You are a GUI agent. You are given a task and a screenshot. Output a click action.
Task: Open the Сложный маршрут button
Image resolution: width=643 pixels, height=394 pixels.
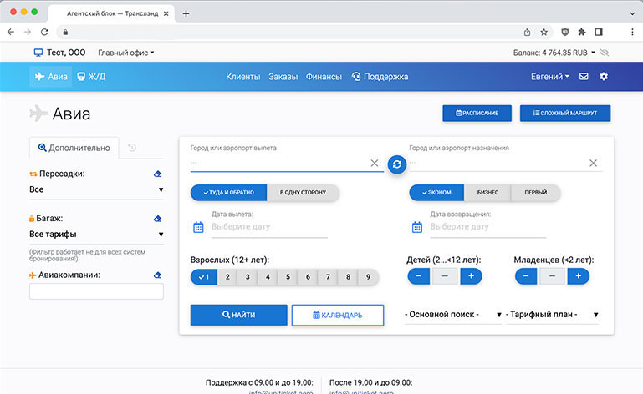coord(565,114)
